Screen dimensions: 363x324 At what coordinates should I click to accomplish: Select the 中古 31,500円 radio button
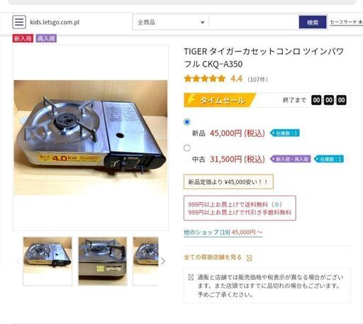click(187, 148)
